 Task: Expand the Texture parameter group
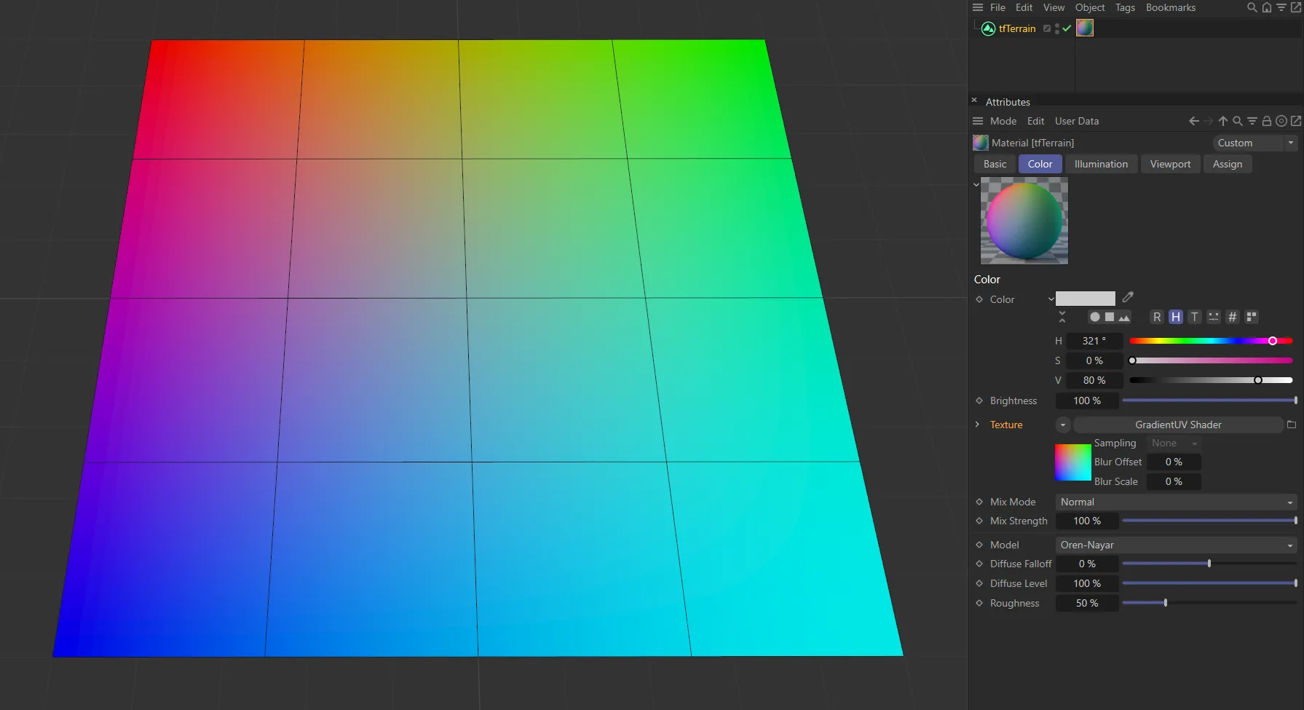coord(977,425)
